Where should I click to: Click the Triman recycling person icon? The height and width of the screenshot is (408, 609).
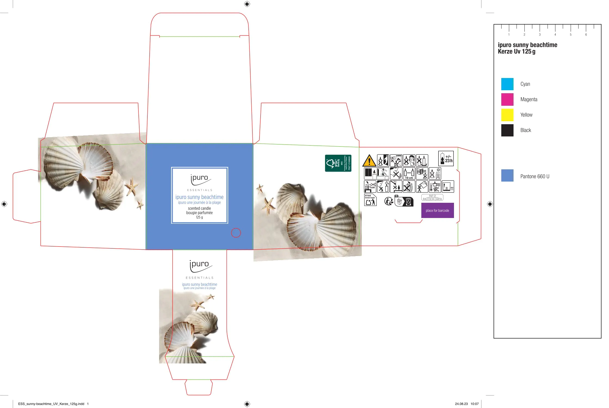389,201
